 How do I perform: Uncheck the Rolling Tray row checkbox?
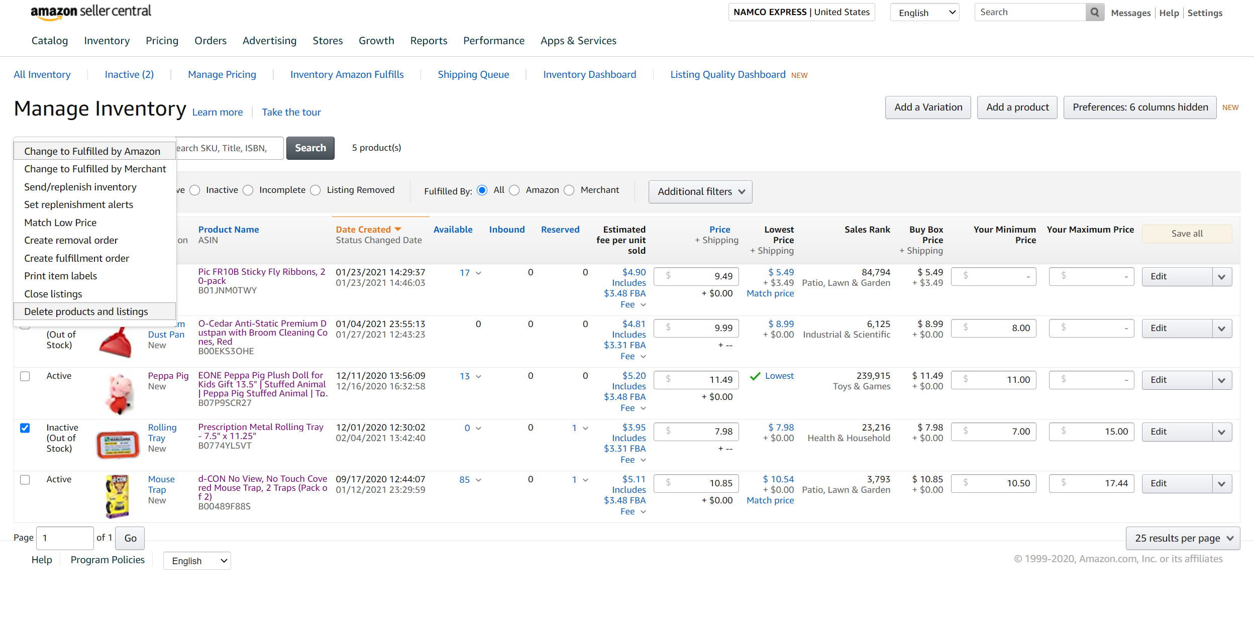[x=25, y=428]
